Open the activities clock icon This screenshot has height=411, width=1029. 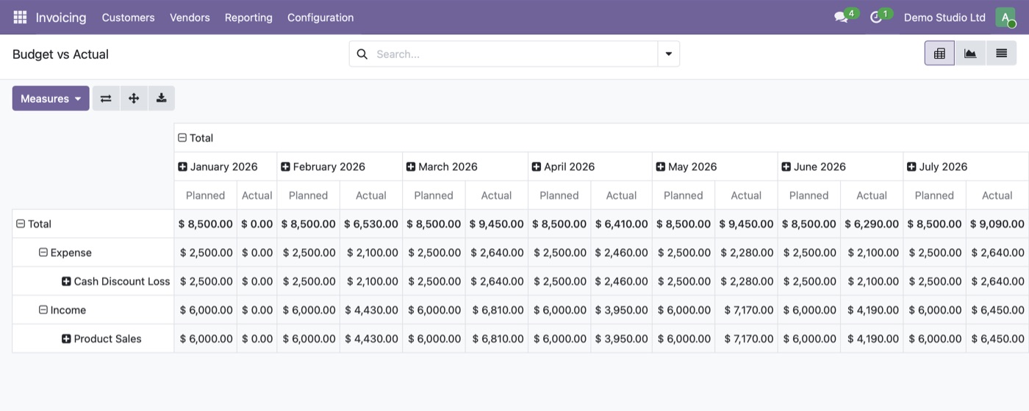click(x=876, y=17)
